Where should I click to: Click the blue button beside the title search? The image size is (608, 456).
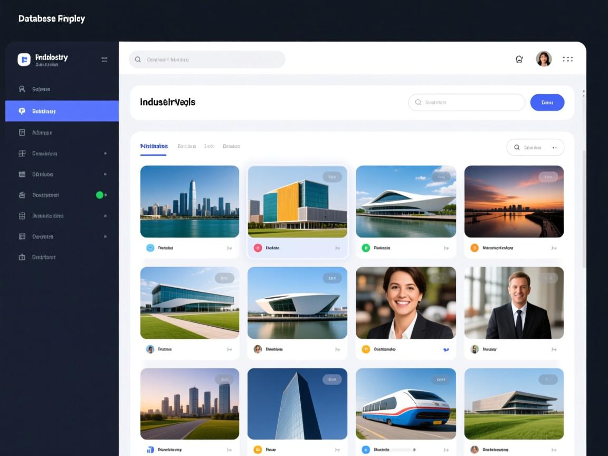coord(547,102)
